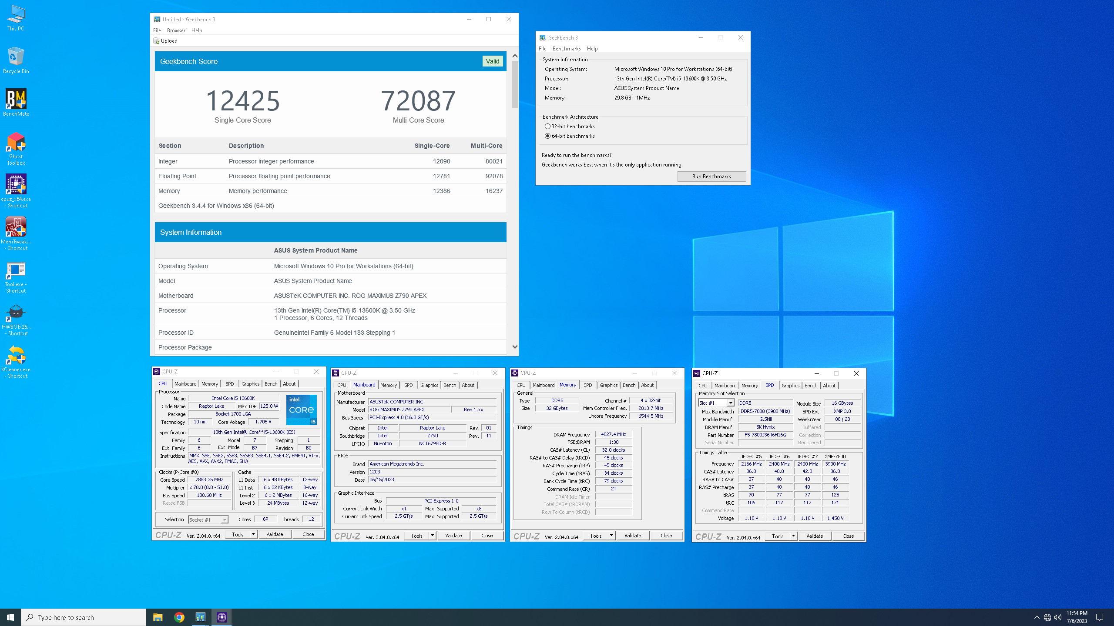Open This PC desktop icon
Screen dimensions: 1114x626
[x=16, y=18]
